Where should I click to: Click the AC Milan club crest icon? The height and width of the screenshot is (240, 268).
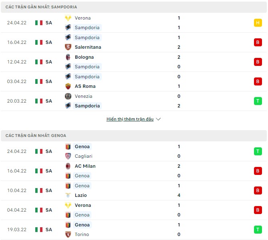68,166
